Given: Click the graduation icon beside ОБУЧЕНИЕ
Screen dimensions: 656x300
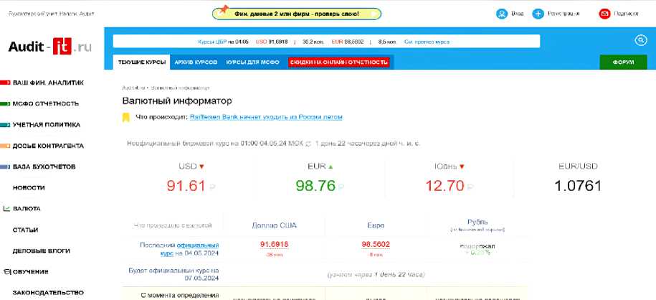Looking at the screenshot, I should [x=6, y=271].
